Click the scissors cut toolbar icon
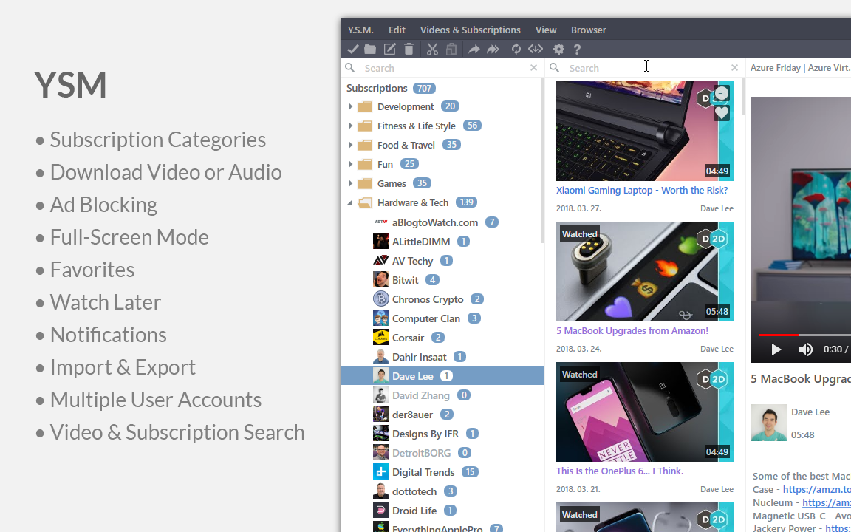The image size is (851, 532). click(x=432, y=50)
